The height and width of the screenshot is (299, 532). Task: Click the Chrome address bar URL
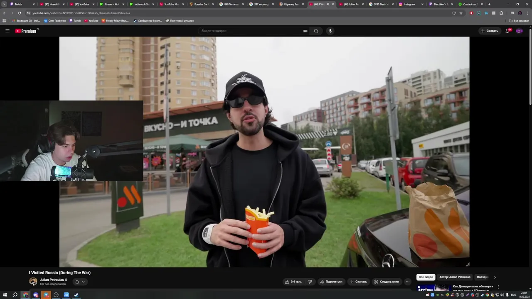coord(81,13)
